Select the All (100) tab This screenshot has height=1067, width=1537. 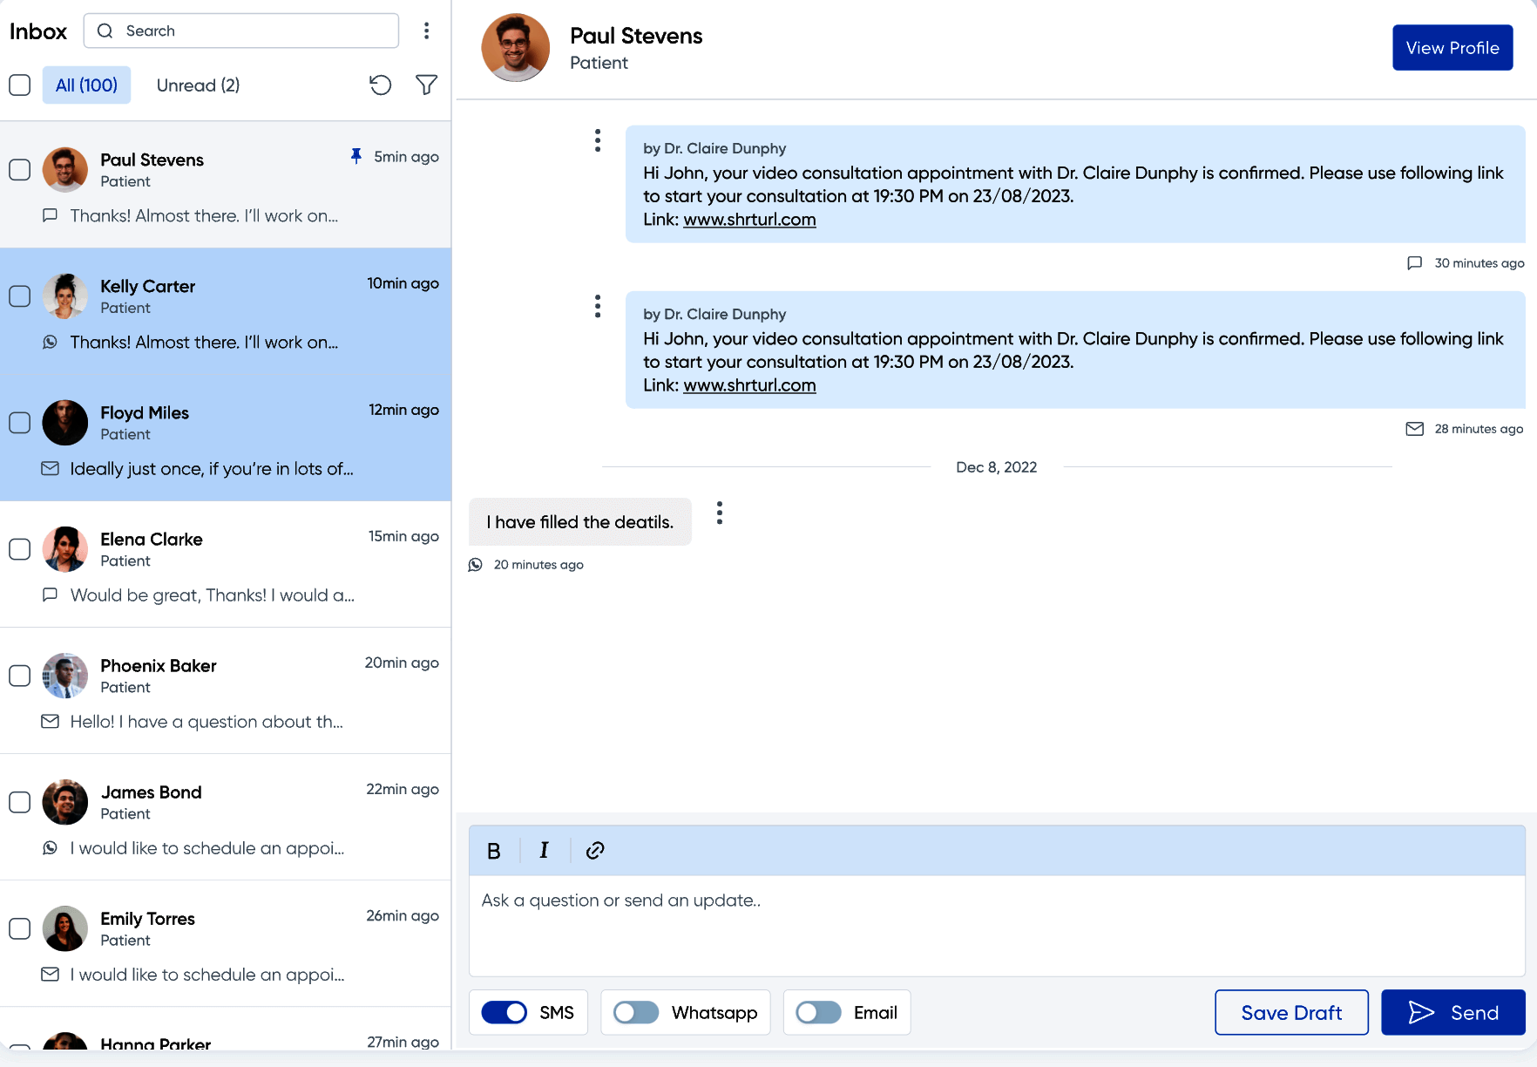click(x=86, y=85)
